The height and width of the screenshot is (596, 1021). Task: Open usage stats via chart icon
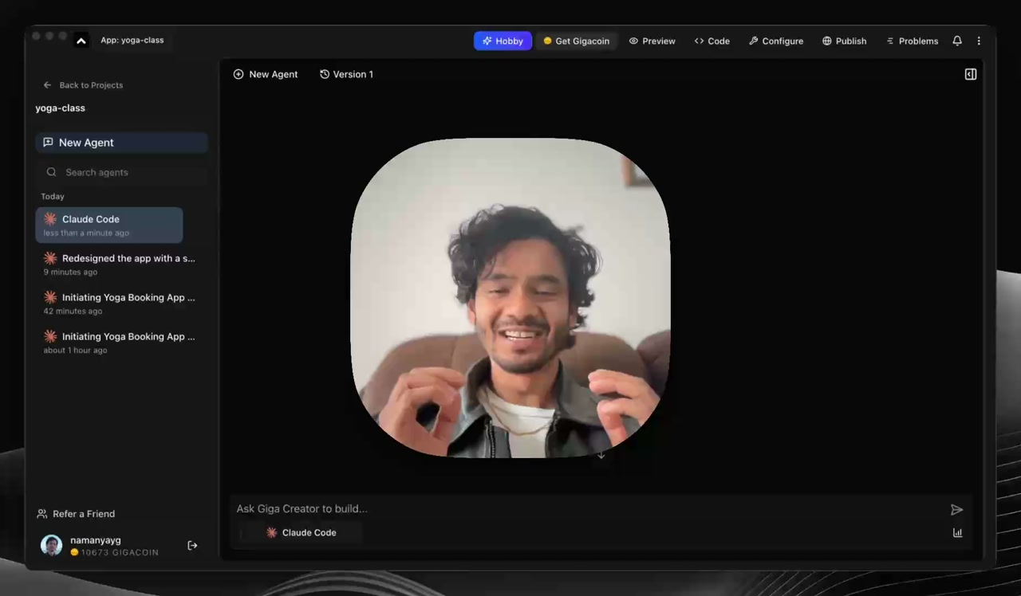pyautogui.click(x=957, y=532)
